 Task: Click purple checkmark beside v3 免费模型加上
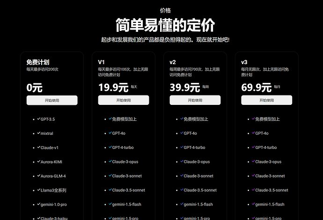pyautogui.click(x=253, y=118)
